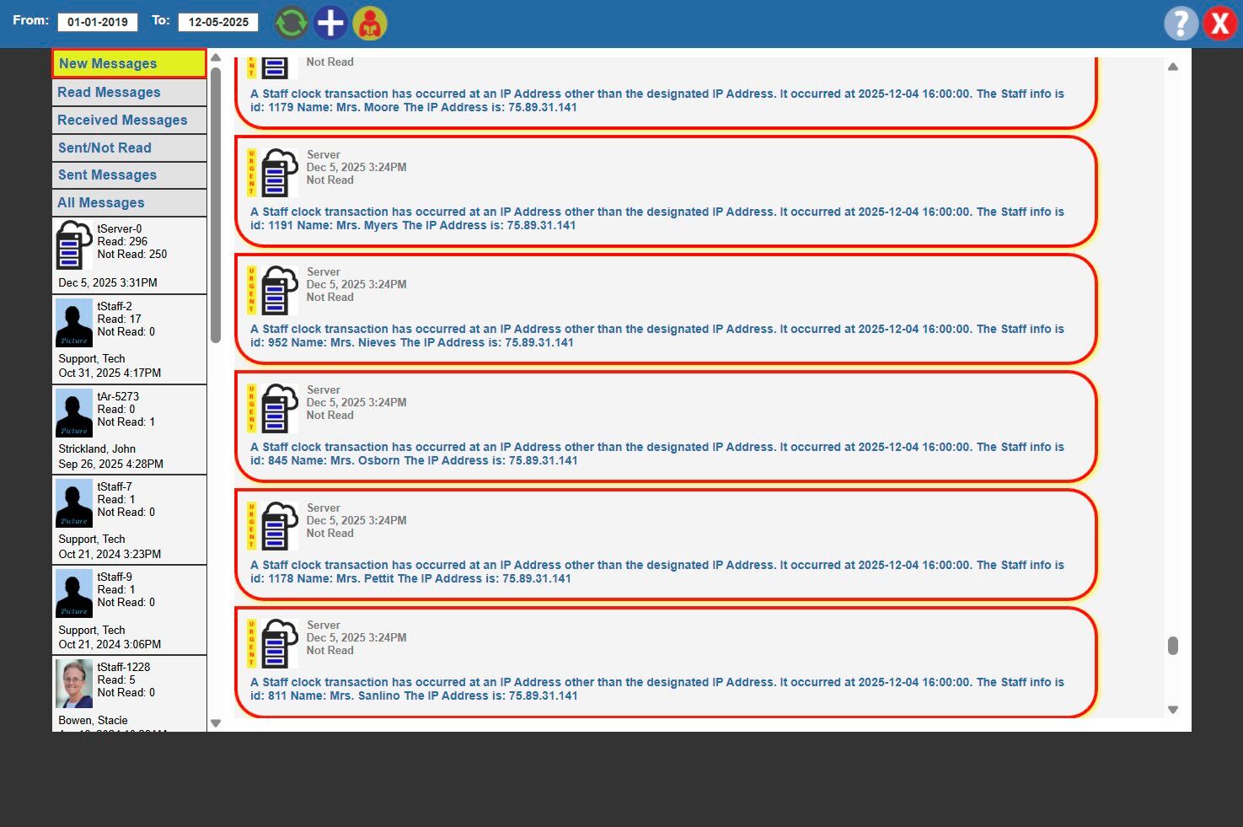Click the green refresh arrows icon
Viewport: 1243px width, 827px height.
coord(292,23)
